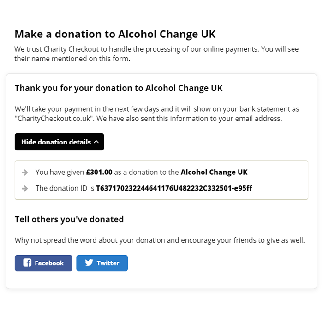Click the bold Alcohol Change UK in details
The width and height of the screenshot is (323, 323).
[214, 172]
